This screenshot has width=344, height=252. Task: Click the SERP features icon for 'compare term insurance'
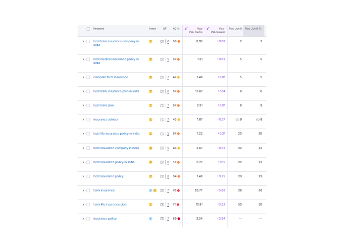click(162, 77)
